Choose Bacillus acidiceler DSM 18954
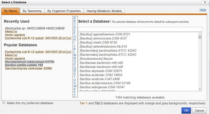The width and height of the screenshot is (210, 114). pyautogui.click(x=101, y=75)
